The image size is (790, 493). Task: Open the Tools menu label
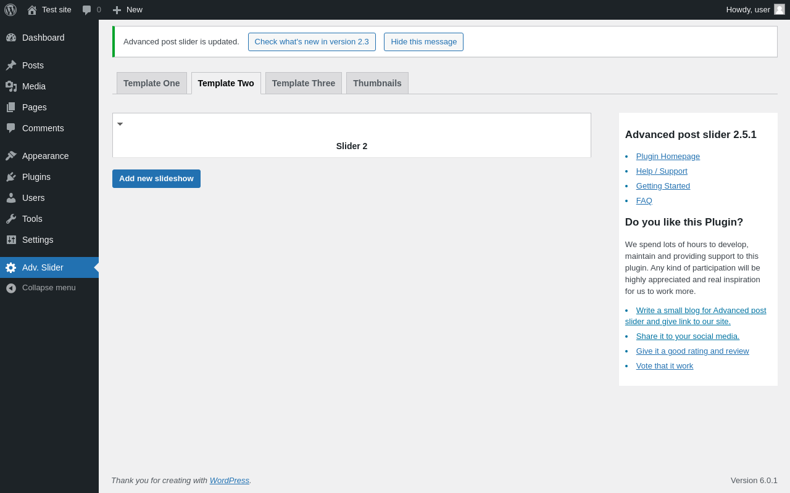click(x=32, y=219)
